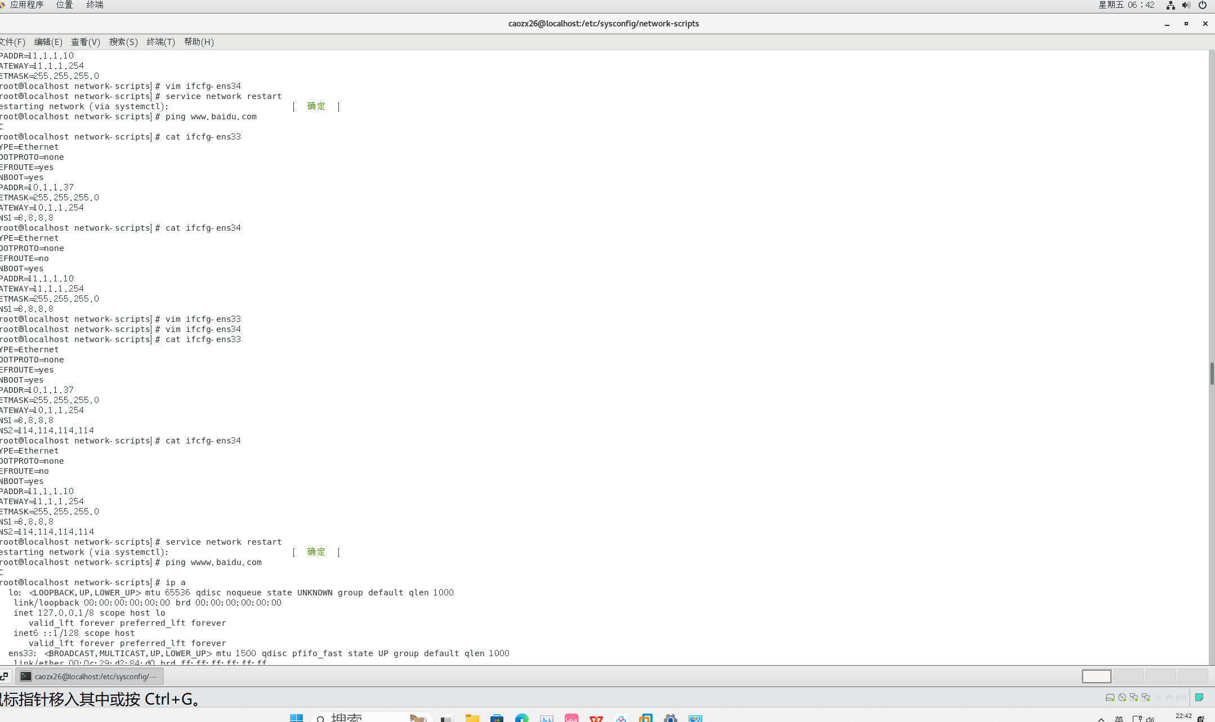Click the network connection icon in top bar

pos(1171,5)
